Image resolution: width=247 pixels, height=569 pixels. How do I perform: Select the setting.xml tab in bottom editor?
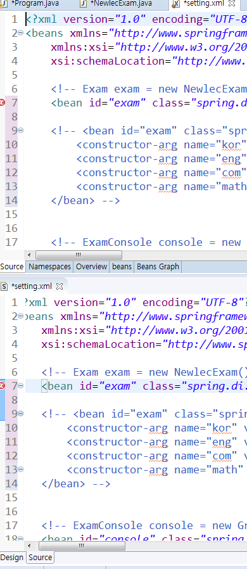32,286
